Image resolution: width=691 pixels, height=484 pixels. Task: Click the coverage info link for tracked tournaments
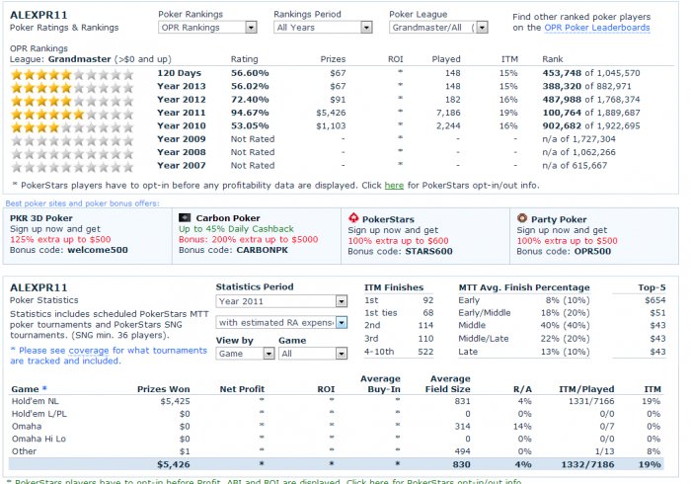(x=89, y=351)
